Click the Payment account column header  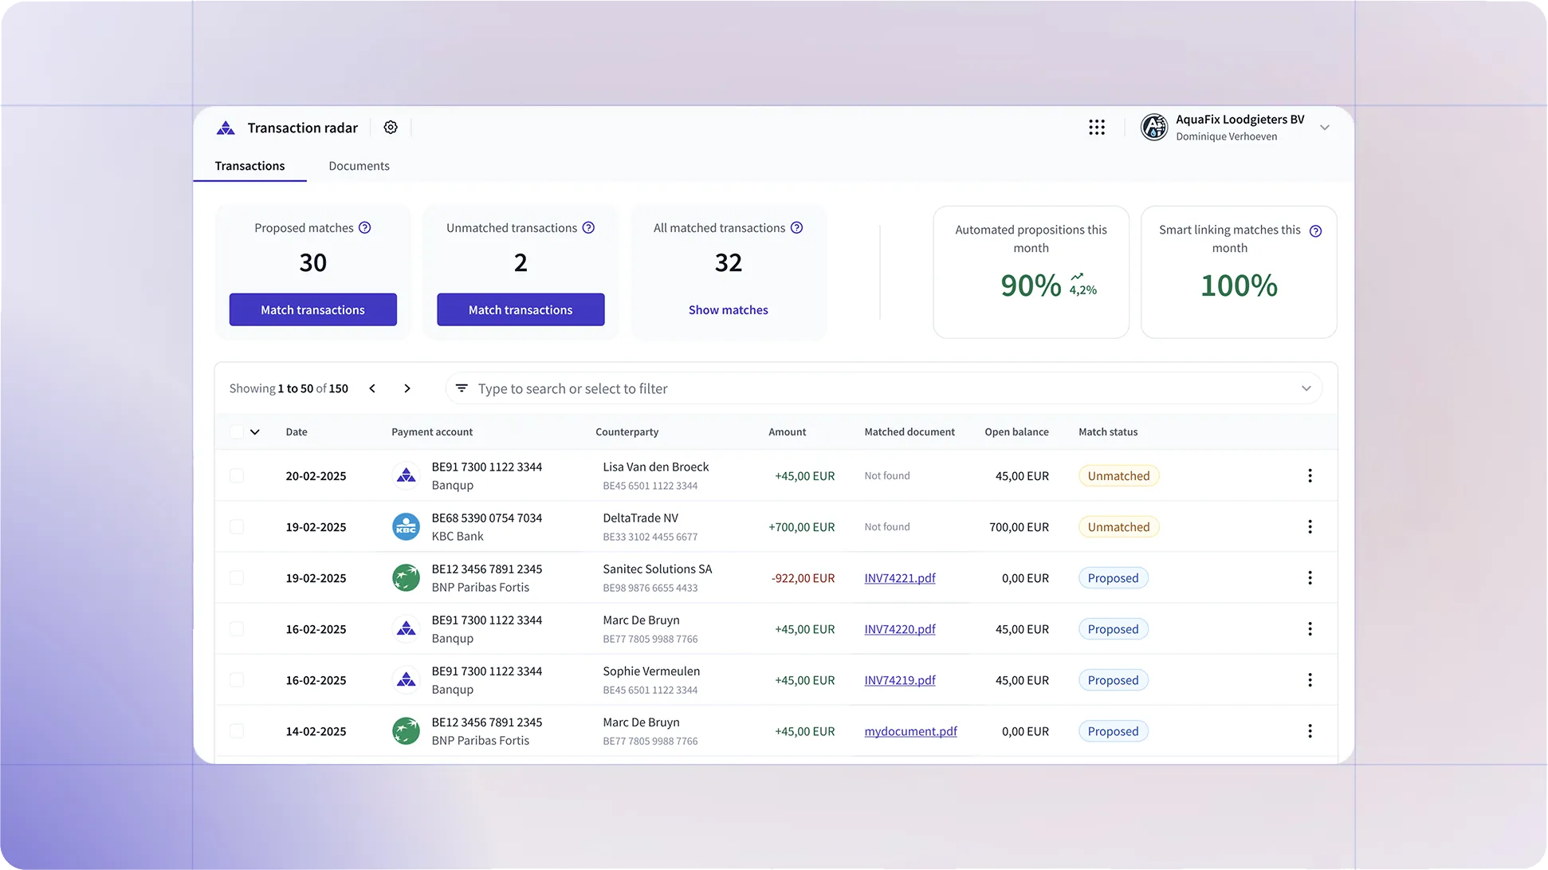432,432
